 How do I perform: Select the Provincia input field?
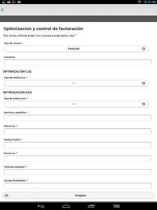(x=77, y=159)
